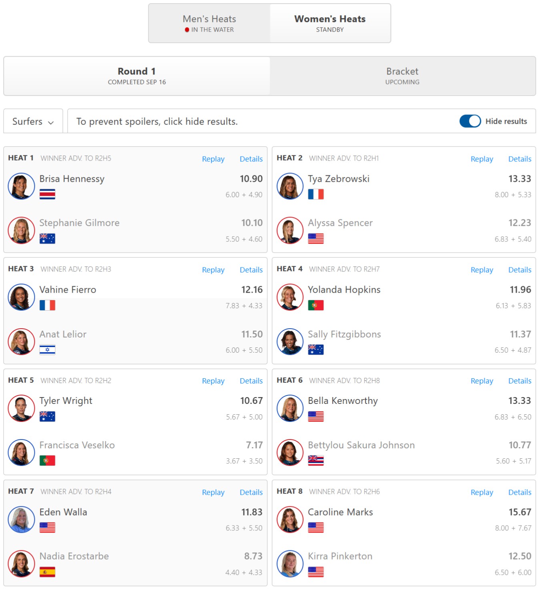Screen dimensions: 539x590
Task: Click Israel flag under Anat Lelior
Action: [x=47, y=350]
